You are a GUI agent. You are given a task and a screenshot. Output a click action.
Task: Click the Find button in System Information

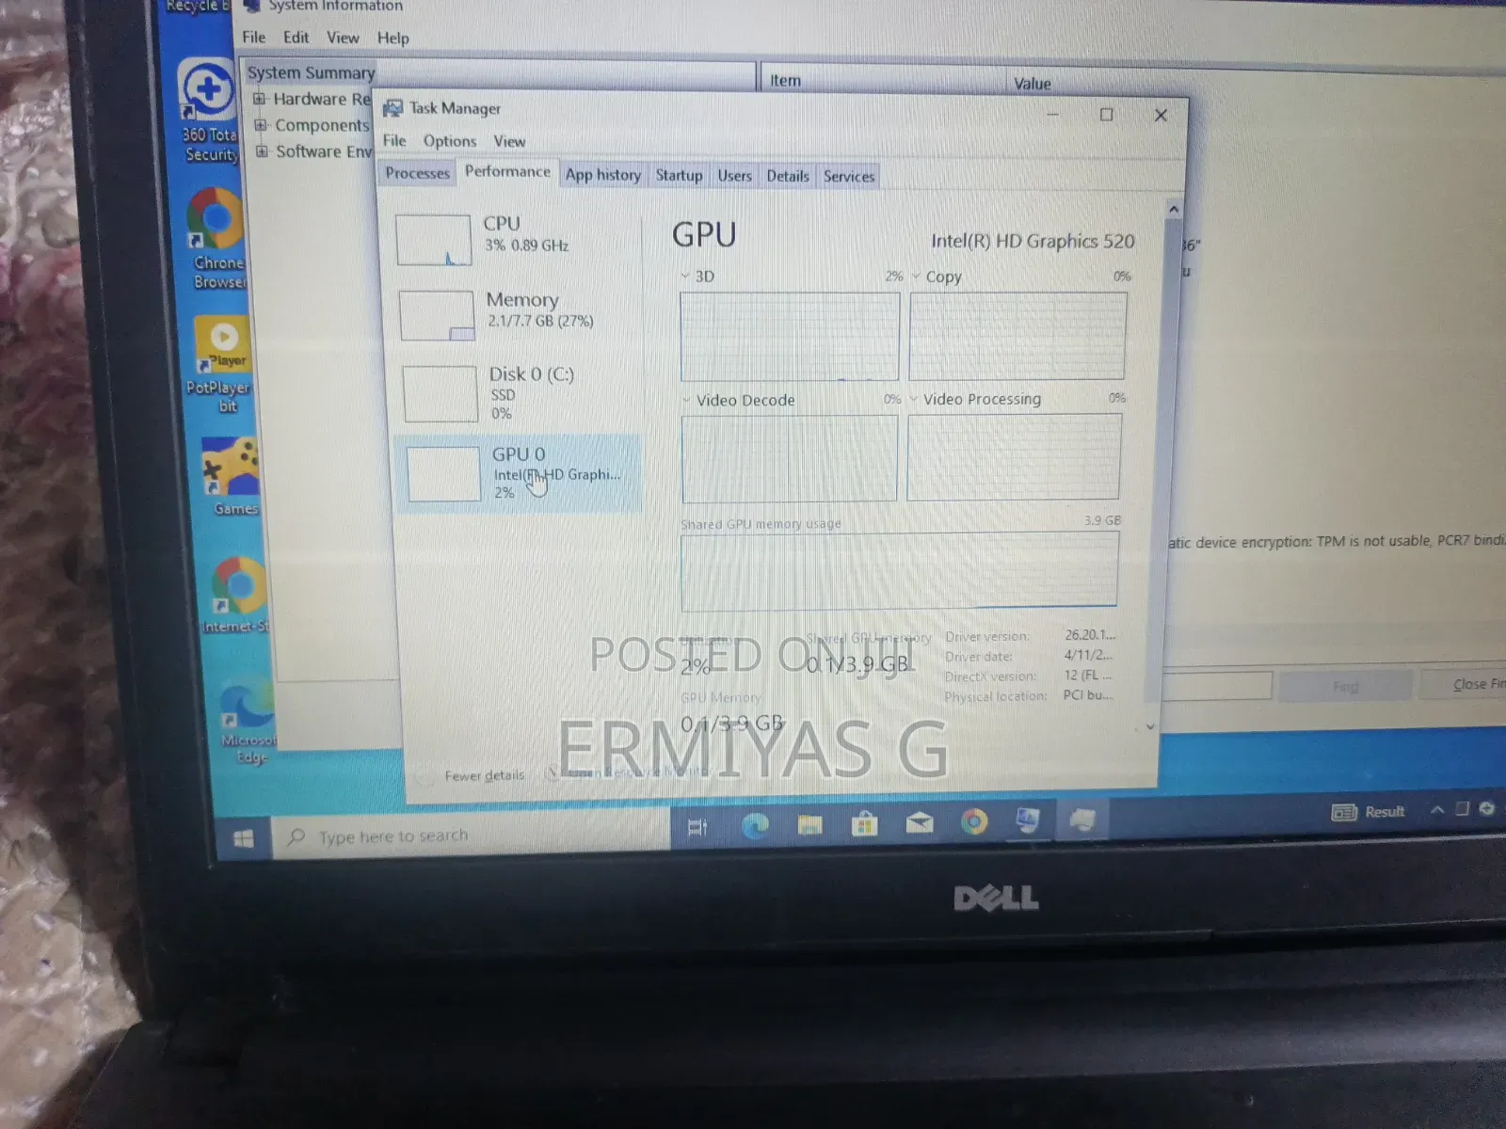(1346, 686)
